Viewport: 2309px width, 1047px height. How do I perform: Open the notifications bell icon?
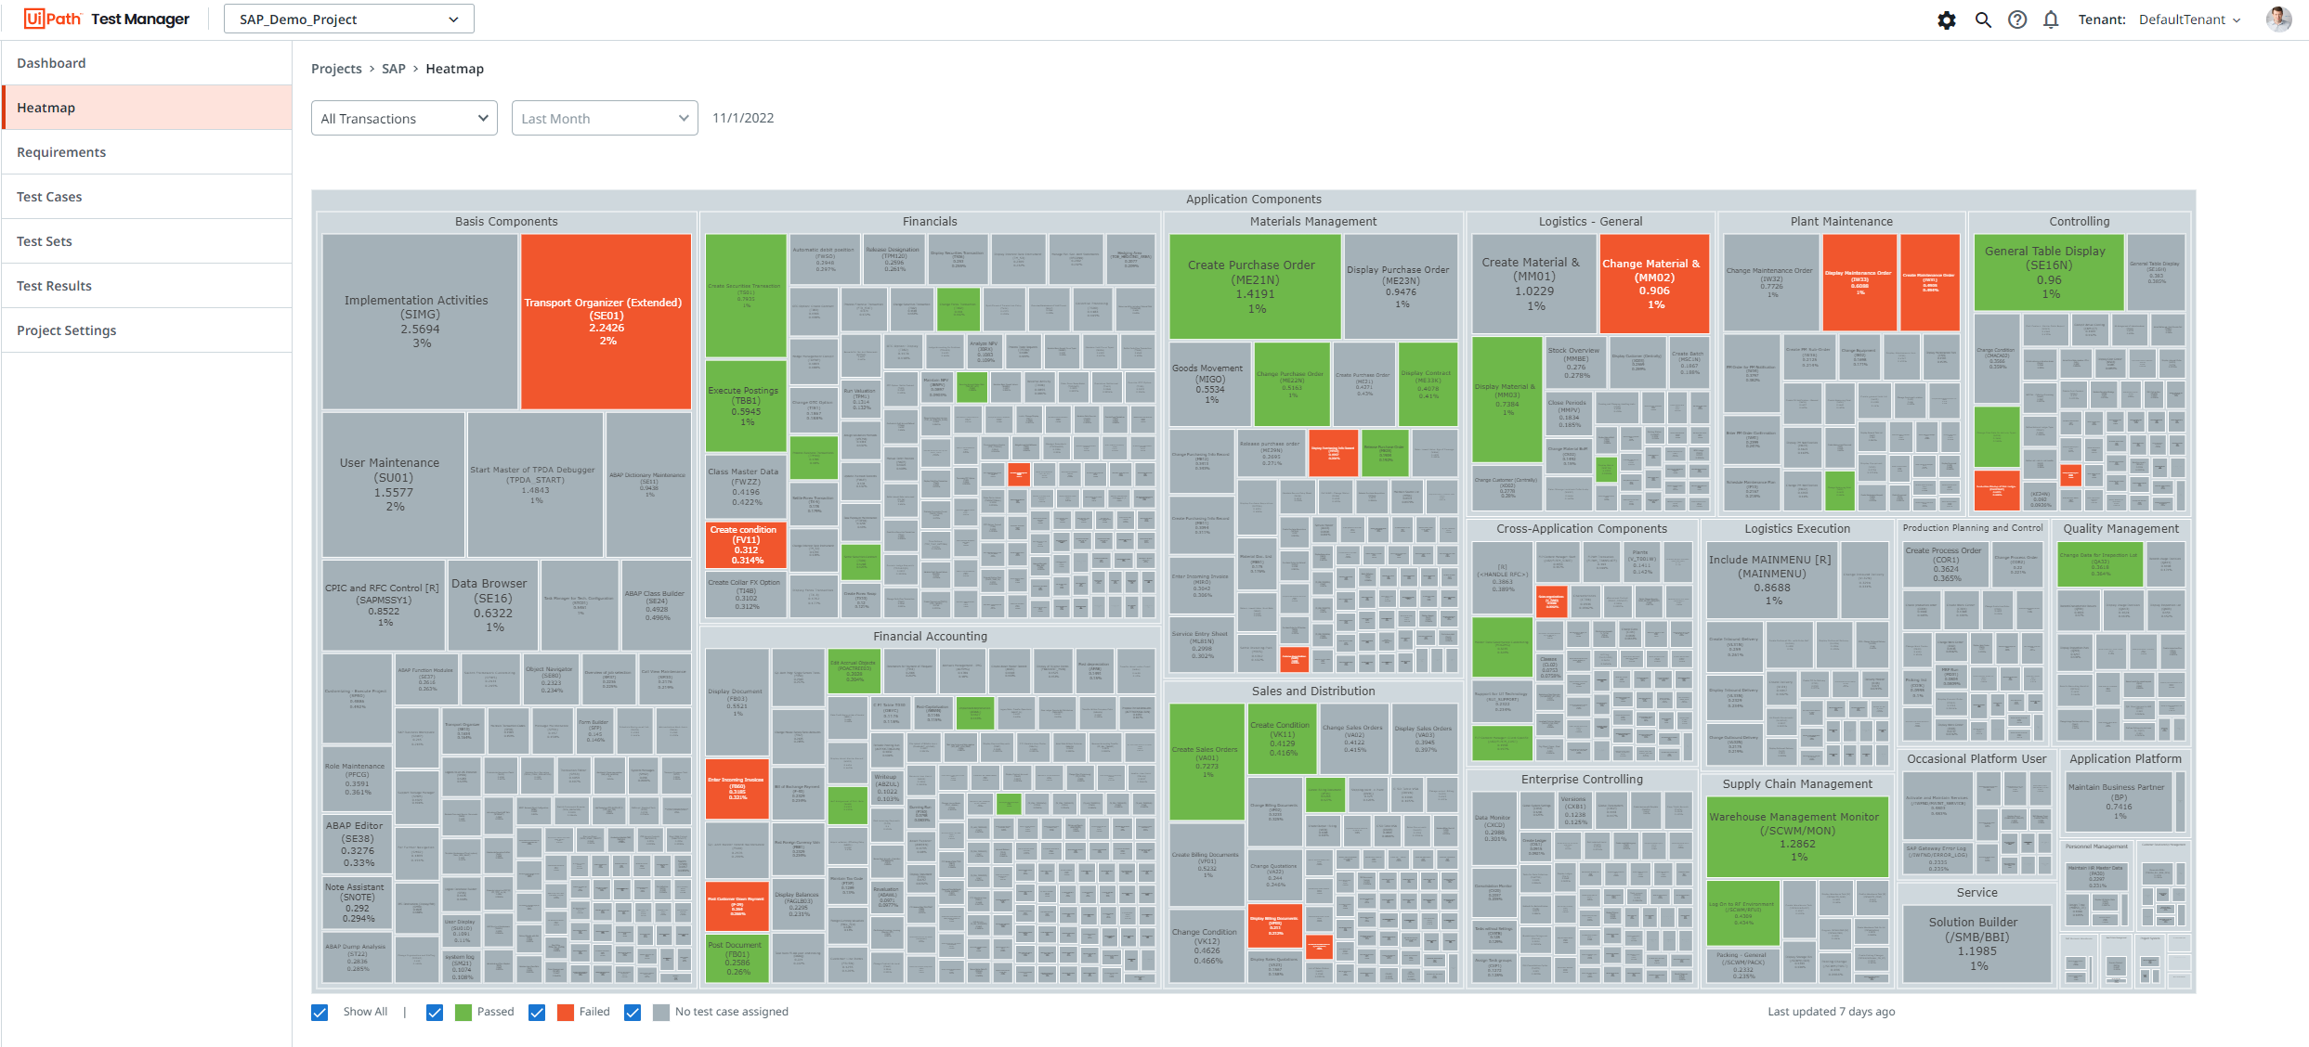pos(2051,19)
